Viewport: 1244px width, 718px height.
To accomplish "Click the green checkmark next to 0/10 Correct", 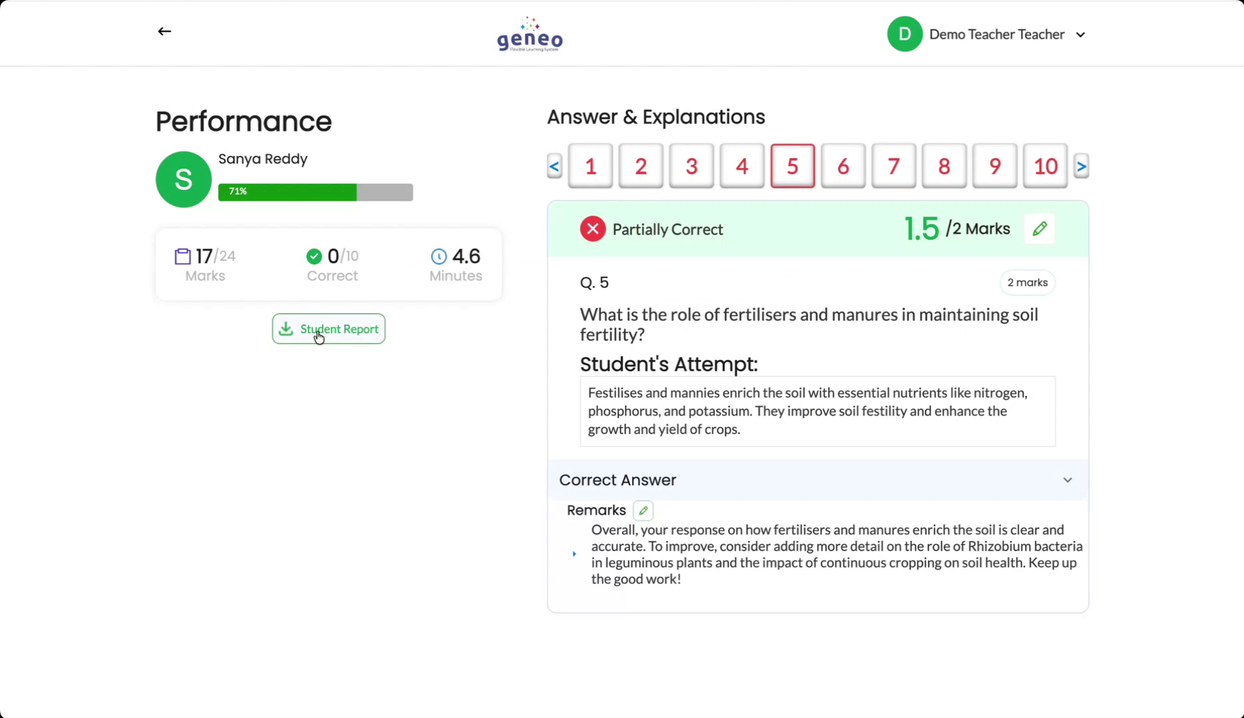I will pos(314,255).
